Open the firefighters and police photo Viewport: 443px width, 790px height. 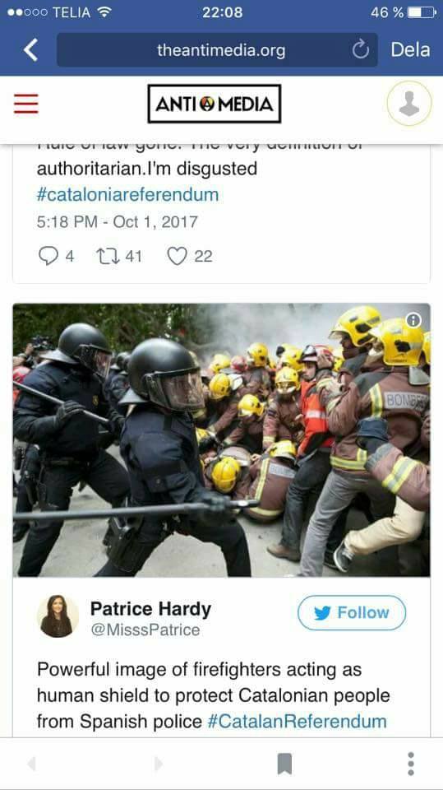pos(222,439)
